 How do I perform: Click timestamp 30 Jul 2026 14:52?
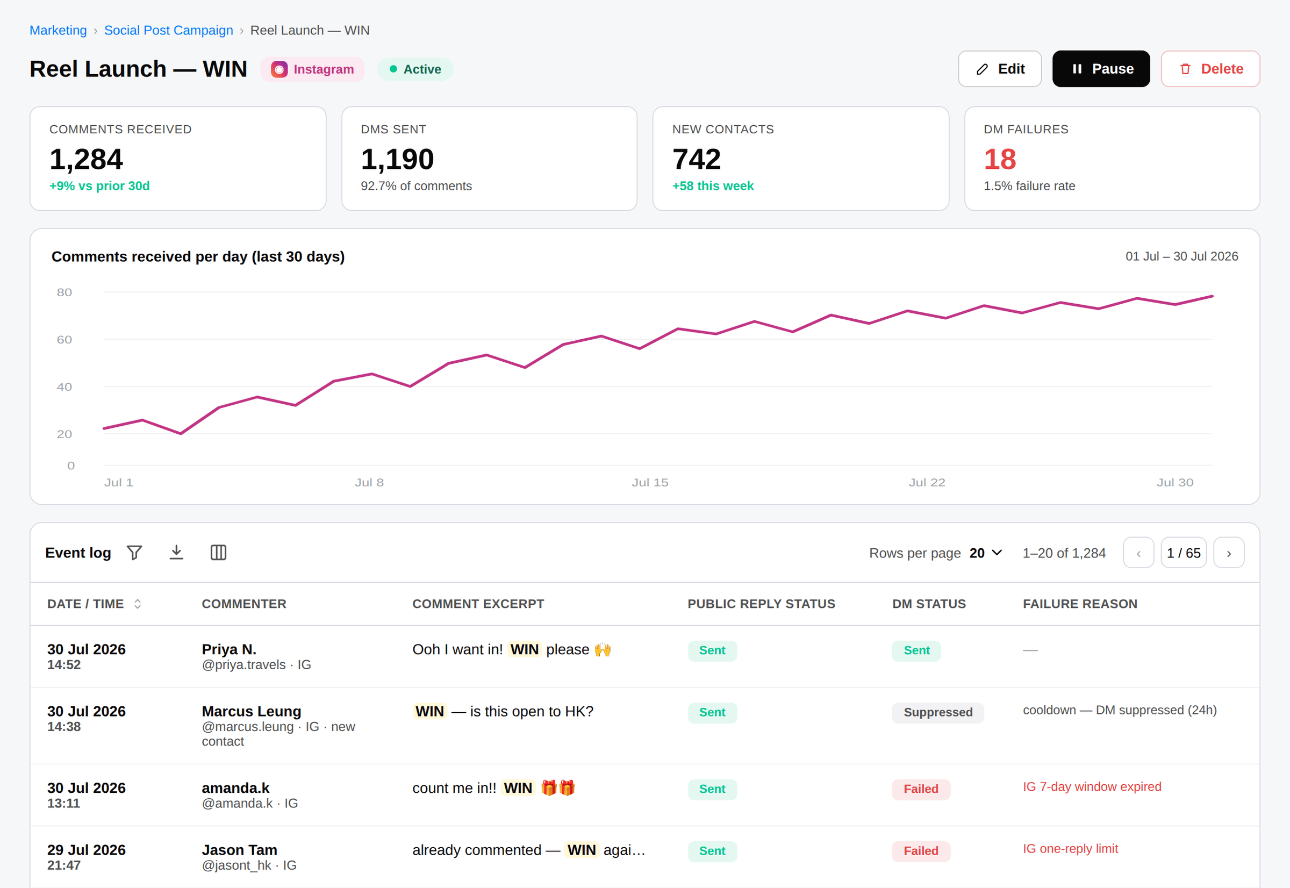pyautogui.click(x=86, y=656)
